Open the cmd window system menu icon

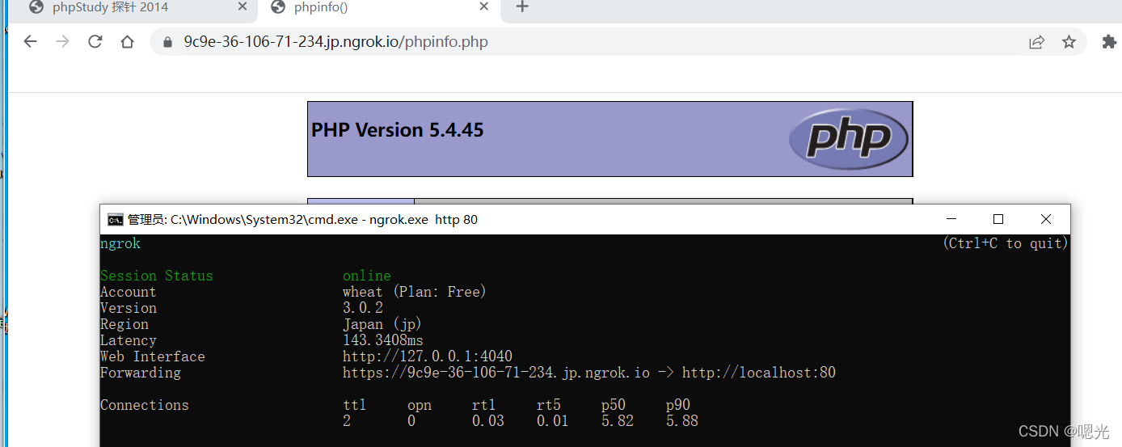point(116,219)
